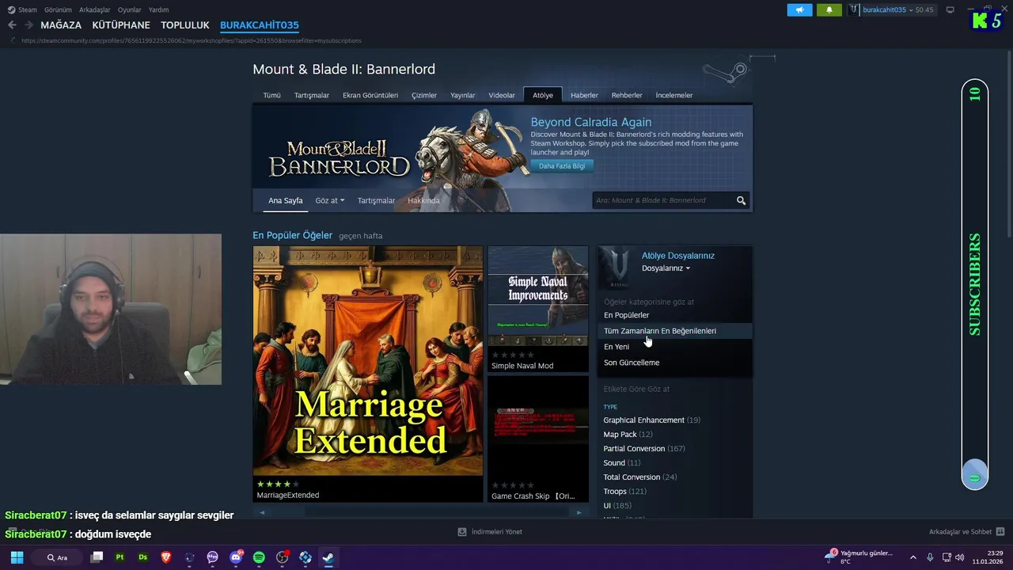Open Discord from the taskbar
This screenshot has height=570, width=1013.
tap(236, 557)
